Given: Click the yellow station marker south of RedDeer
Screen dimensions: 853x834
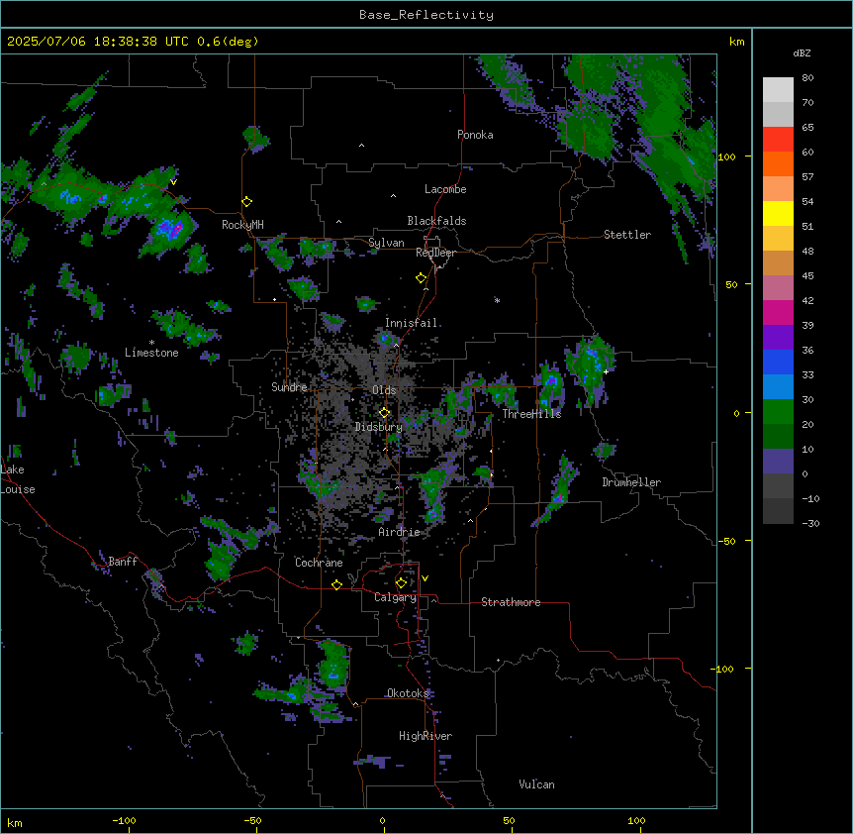Looking at the screenshot, I should [421, 278].
